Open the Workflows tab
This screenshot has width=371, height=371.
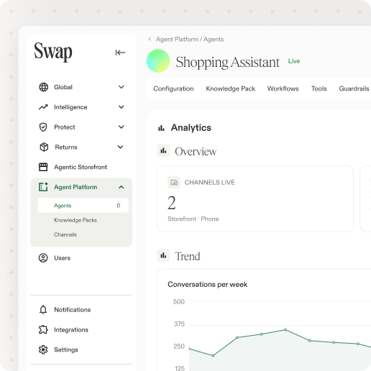pos(283,88)
